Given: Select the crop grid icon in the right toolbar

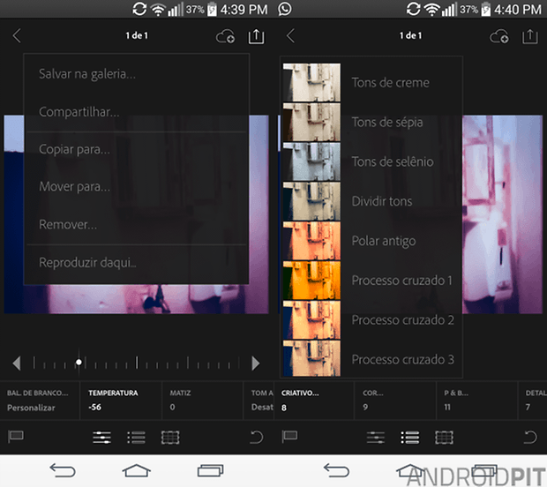Looking at the screenshot, I should pyautogui.click(x=444, y=437).
